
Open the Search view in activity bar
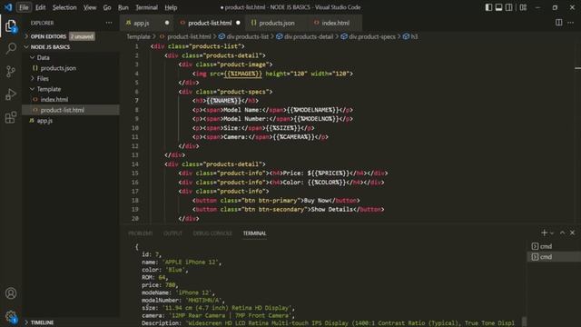(x=11, y=48)
